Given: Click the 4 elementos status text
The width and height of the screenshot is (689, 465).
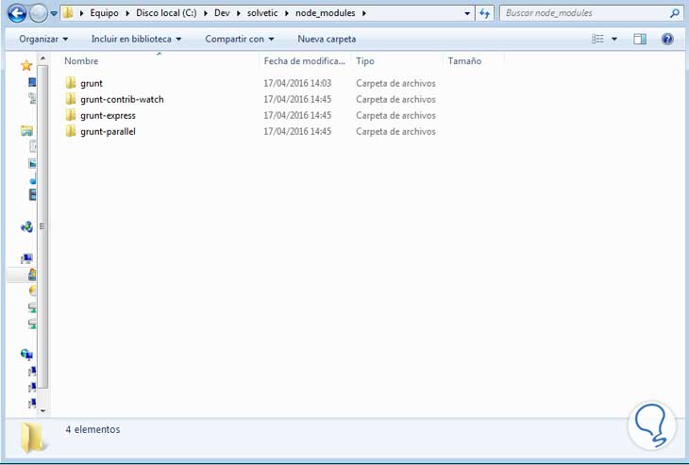Looking at the screenshot, I should click(92, 429).
